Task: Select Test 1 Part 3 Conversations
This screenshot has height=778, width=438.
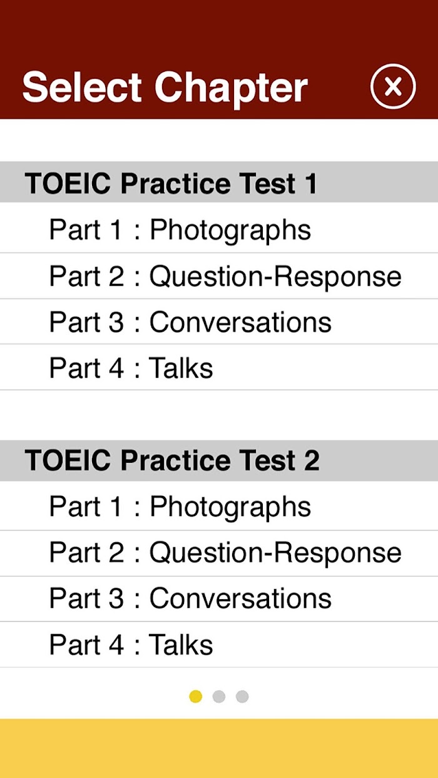Action: [219, 321]
